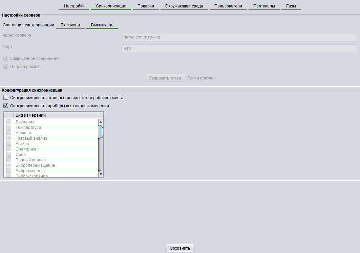Switch to the Газы tab

pyautogui.click(x=291, y=6)
